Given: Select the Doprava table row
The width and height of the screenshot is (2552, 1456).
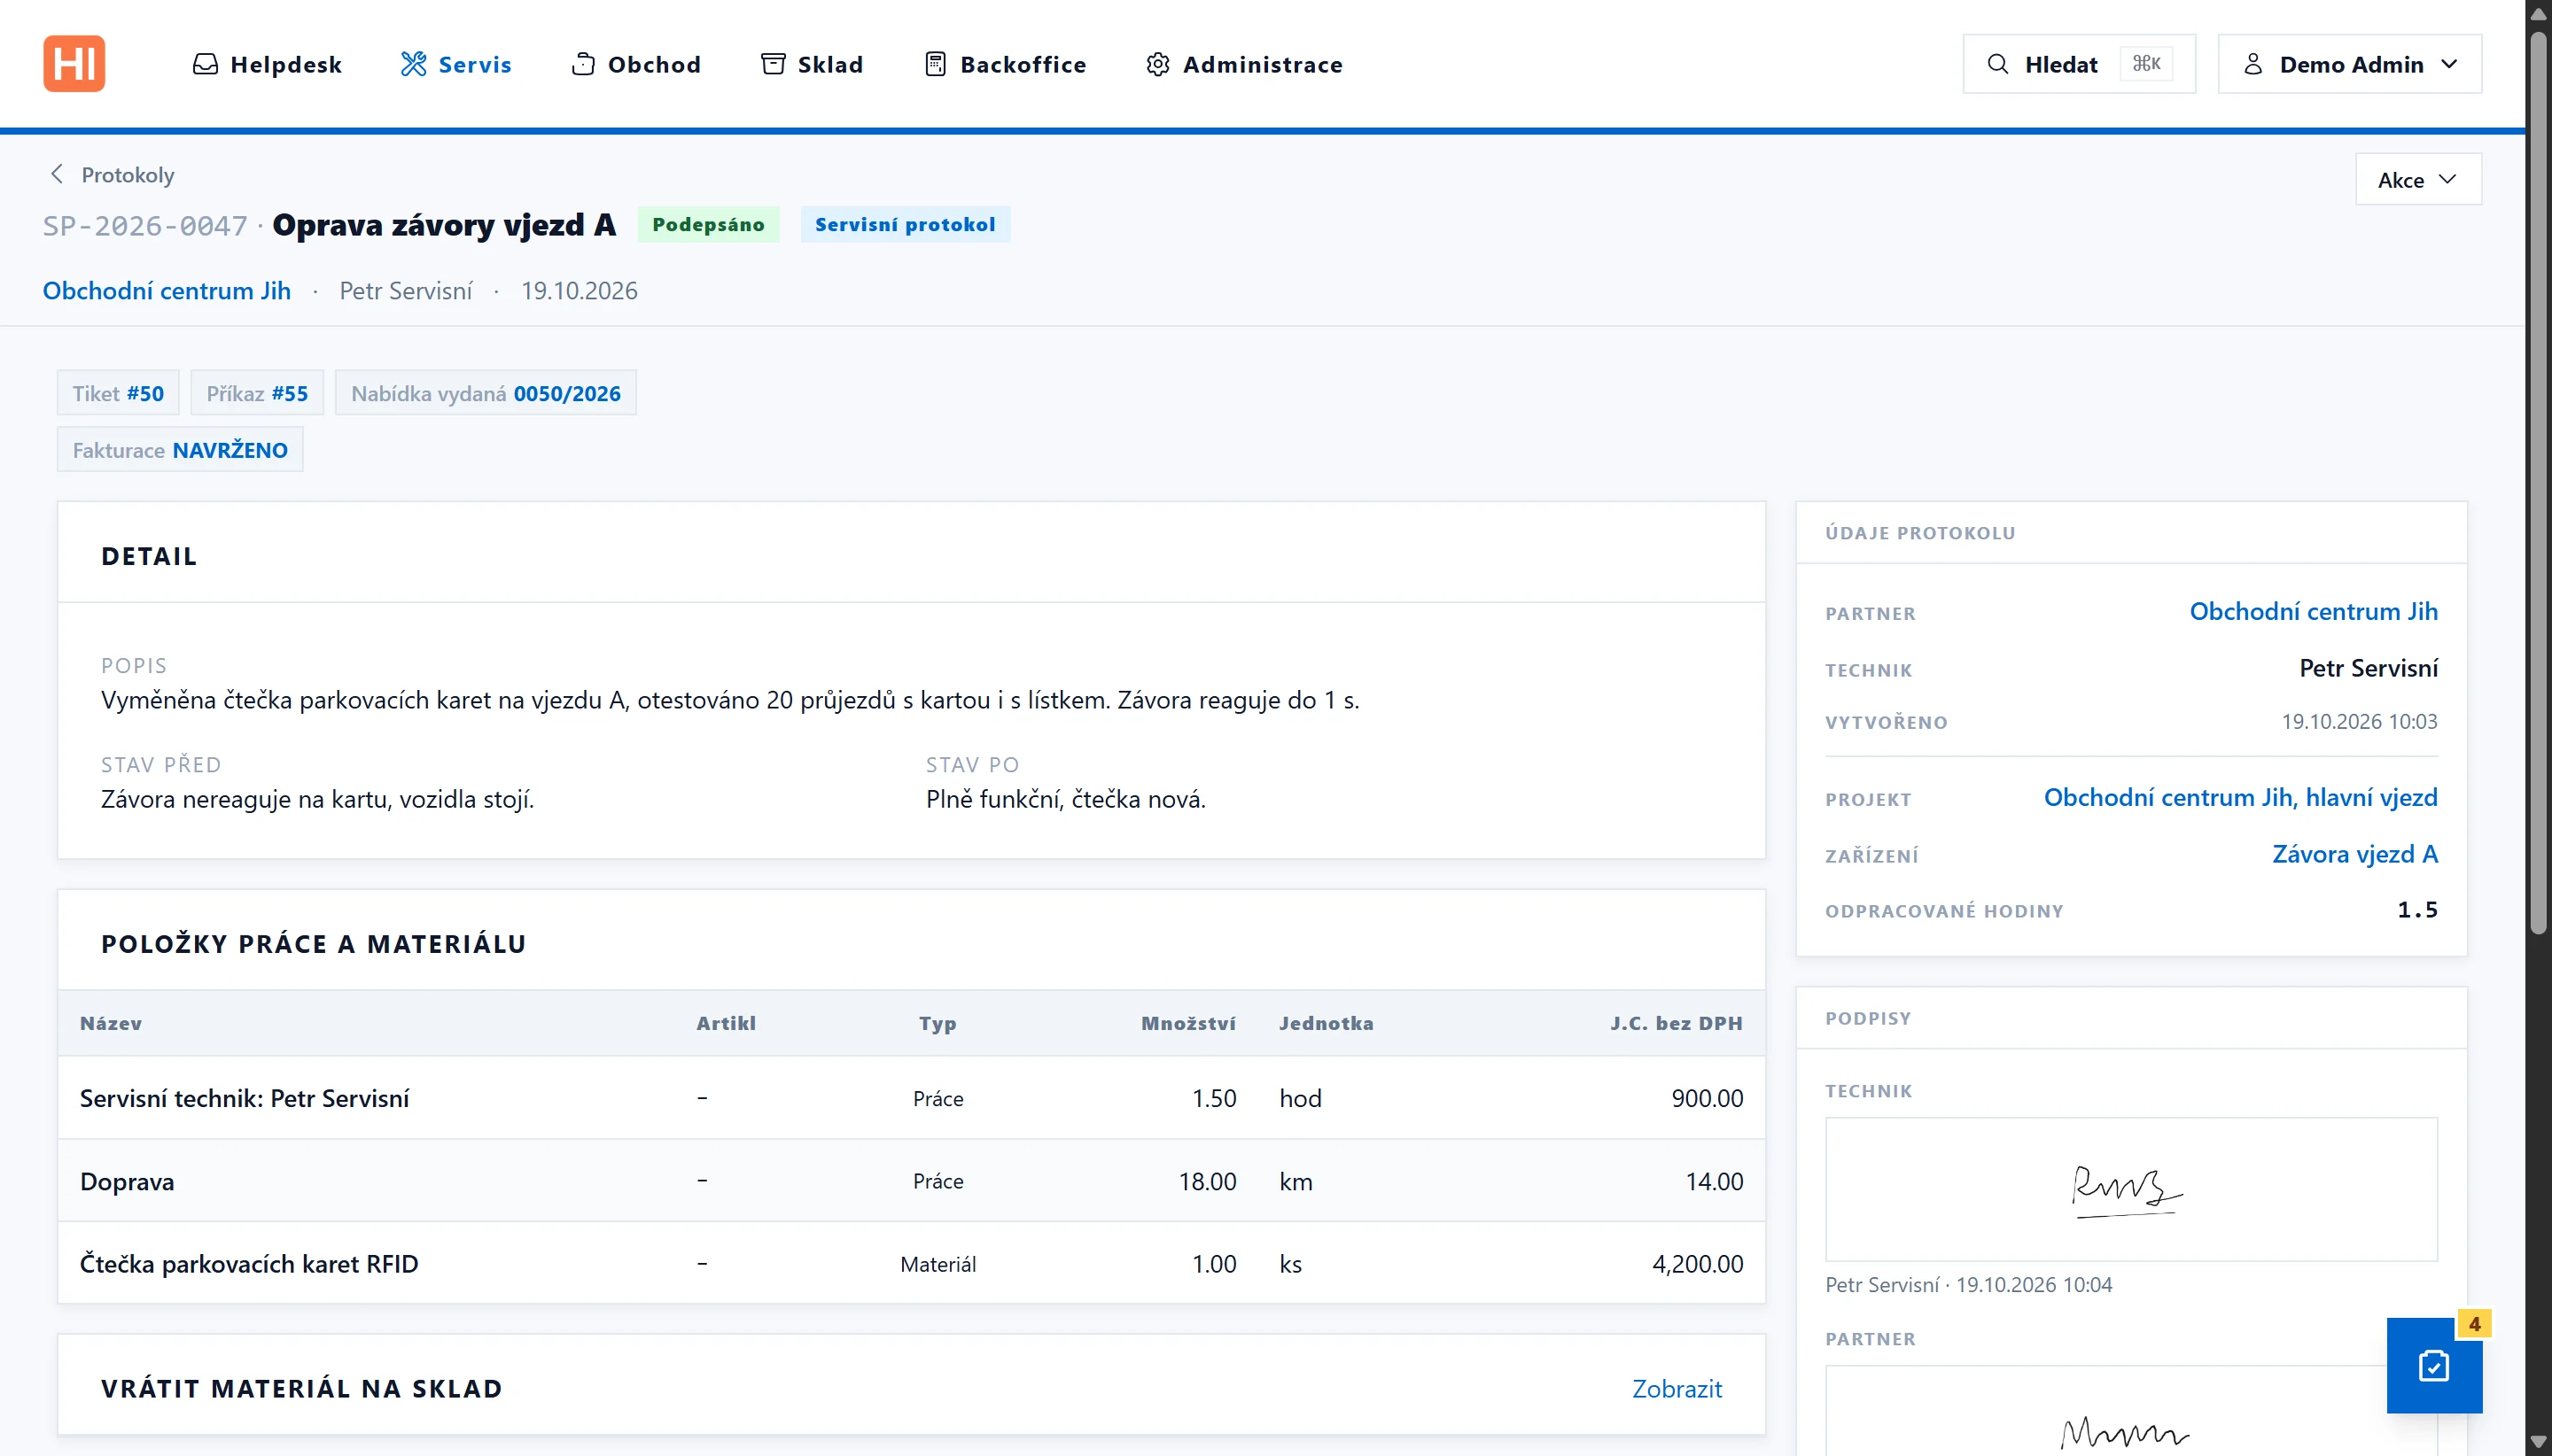Looking at the screenshot, I should tap(911, 1181).
